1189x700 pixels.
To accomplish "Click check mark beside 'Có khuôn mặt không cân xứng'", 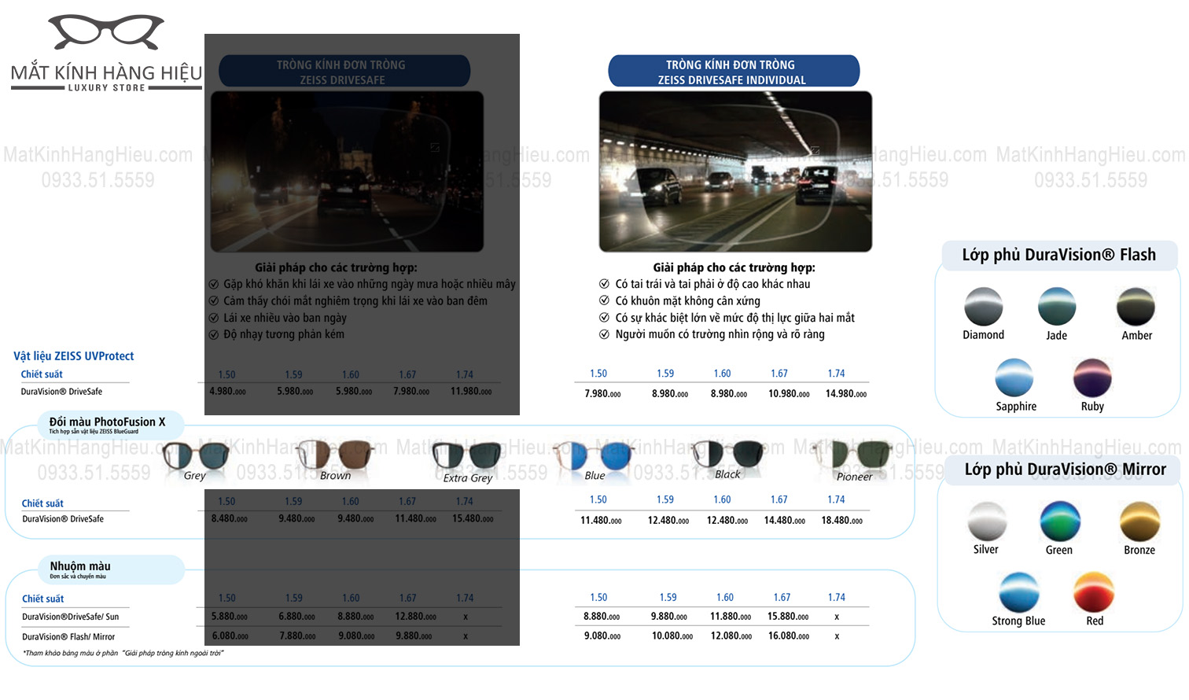I will pos(604,300).
